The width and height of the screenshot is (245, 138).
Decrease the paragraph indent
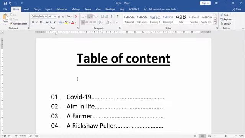click(102, 16)
